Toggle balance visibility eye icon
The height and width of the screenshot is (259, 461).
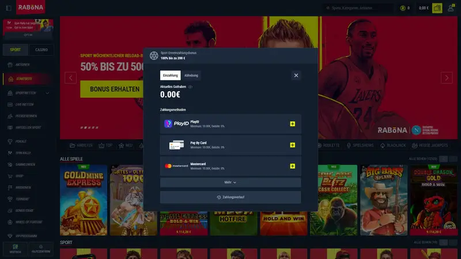pos(190,87)
